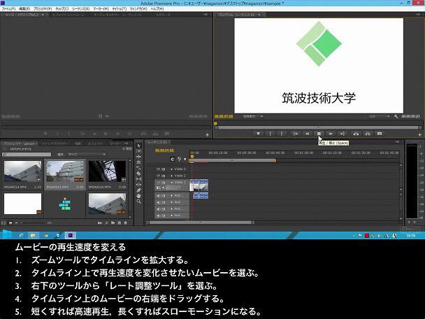
Task: Click Mark In in Program Monitor
Action: pyautogui.click(x=270, y=134)
